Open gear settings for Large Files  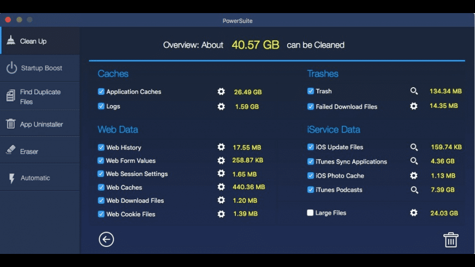click(x=414, y=213)
